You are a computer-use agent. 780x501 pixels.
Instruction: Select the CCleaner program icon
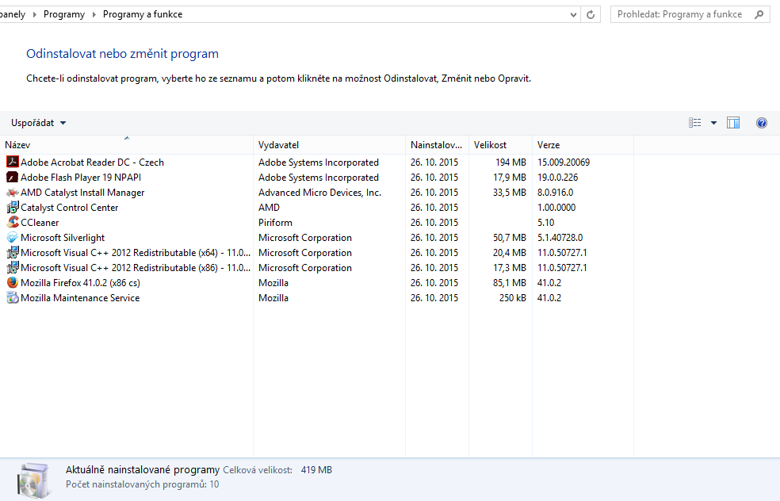point(12,223)
